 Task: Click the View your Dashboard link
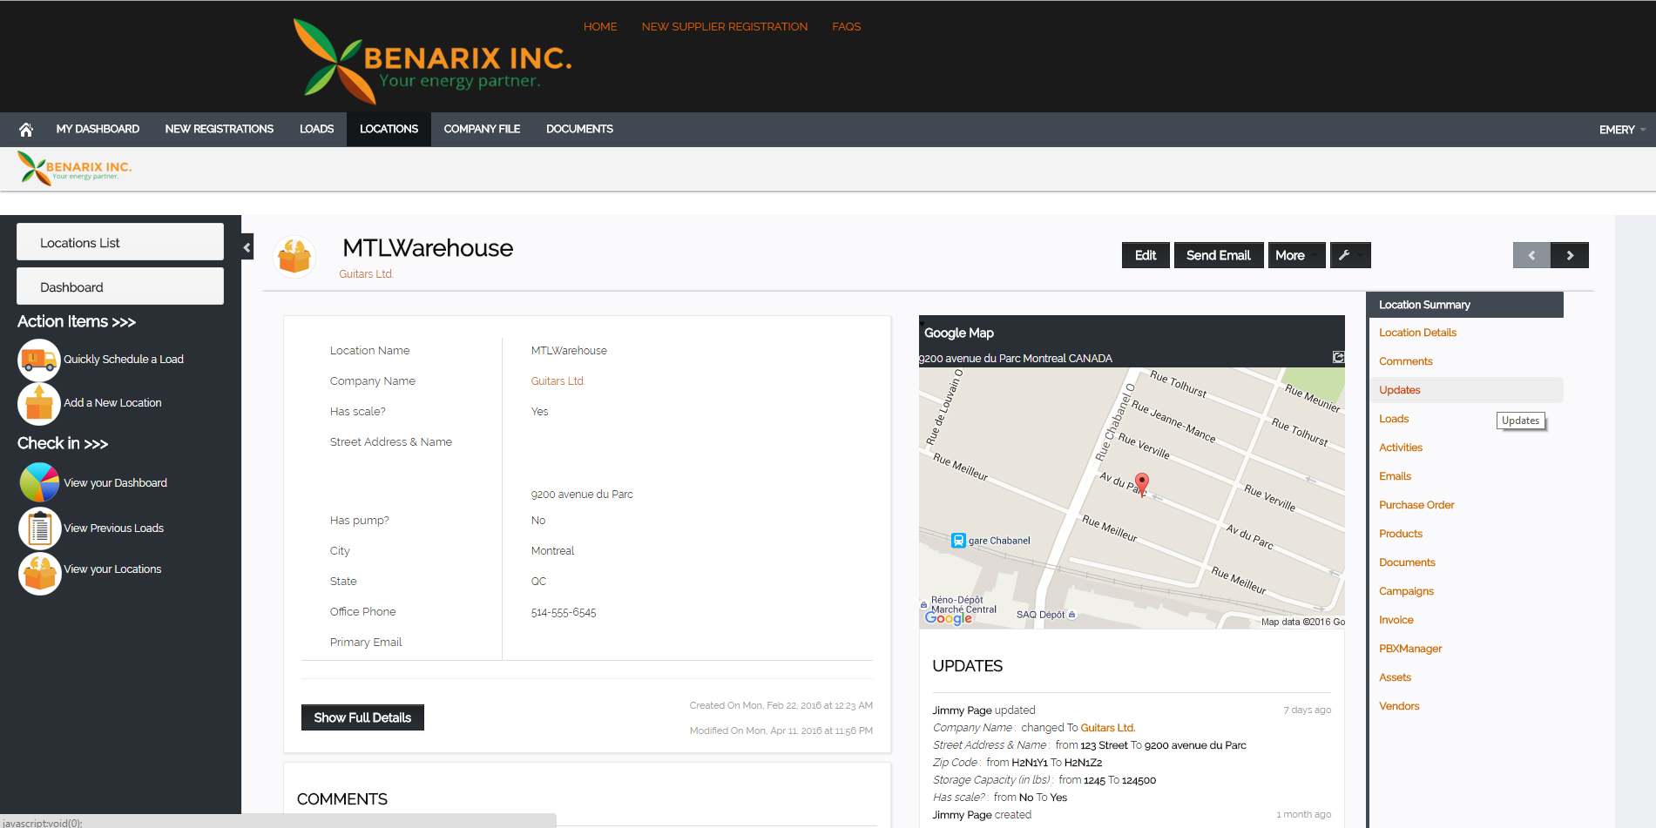(115, 483)
